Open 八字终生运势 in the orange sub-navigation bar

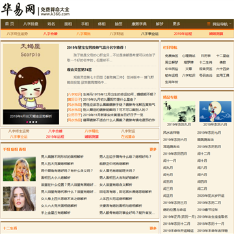[x=17, y=34]
